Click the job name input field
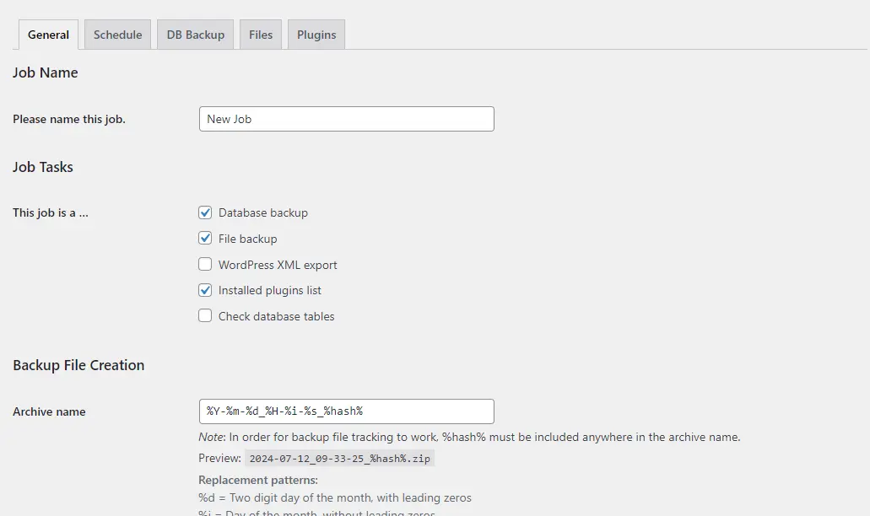Image resolution: width=870 pixels, height=516 pixels. click(346, 119)
